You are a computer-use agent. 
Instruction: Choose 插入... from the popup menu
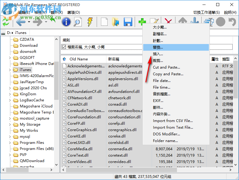(176, 54)
